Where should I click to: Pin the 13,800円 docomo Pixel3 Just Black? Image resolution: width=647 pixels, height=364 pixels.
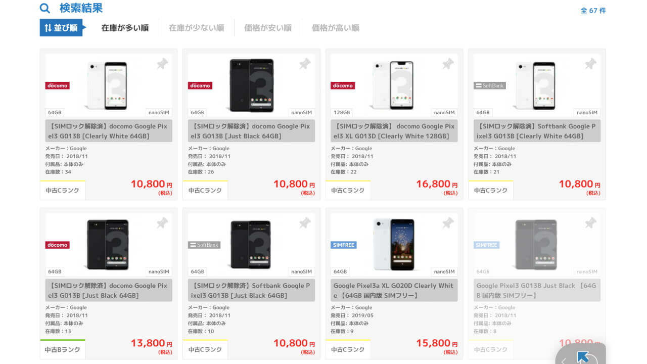point(162,223)
